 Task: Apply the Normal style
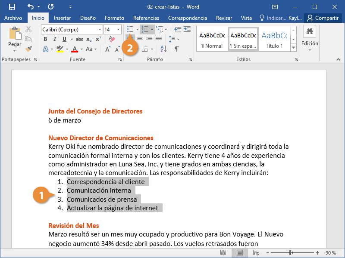tap(212, 40)
